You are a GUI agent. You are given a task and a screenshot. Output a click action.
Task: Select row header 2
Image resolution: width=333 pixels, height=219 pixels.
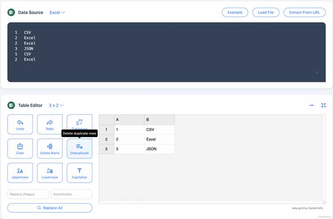click(107, 139)
